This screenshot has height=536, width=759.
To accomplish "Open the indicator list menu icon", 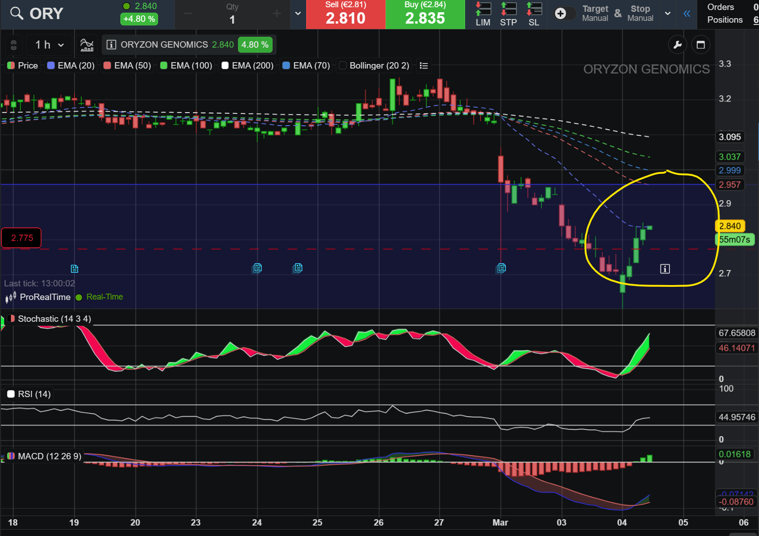I will (x=424, y=65).
